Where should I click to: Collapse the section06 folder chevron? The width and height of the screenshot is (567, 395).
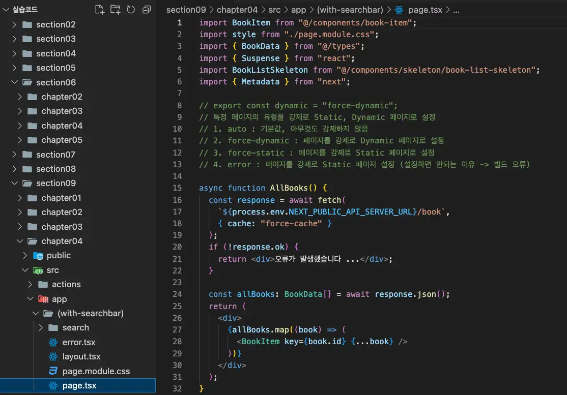(x=14, y=82)
